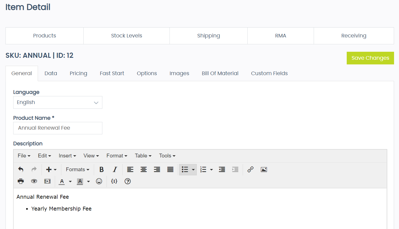Open the Formats dropdown in the editor
The height and width of the screenshot is (229, 399).
pos(77,169)
